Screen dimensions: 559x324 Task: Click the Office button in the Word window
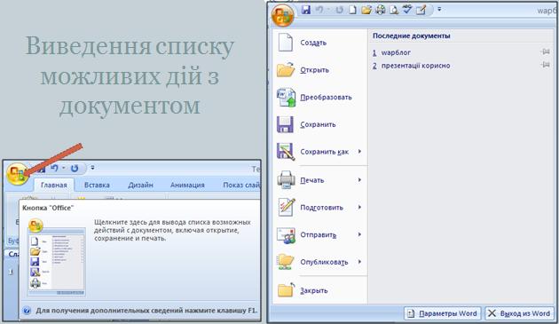point(282,16)
